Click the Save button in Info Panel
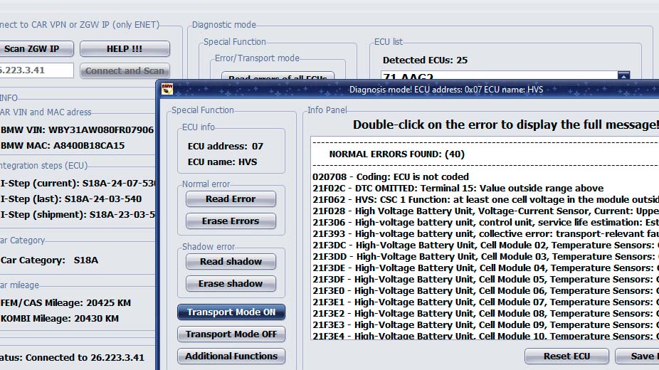The width and height of the screenshot is (659, 370). (637, 356)
